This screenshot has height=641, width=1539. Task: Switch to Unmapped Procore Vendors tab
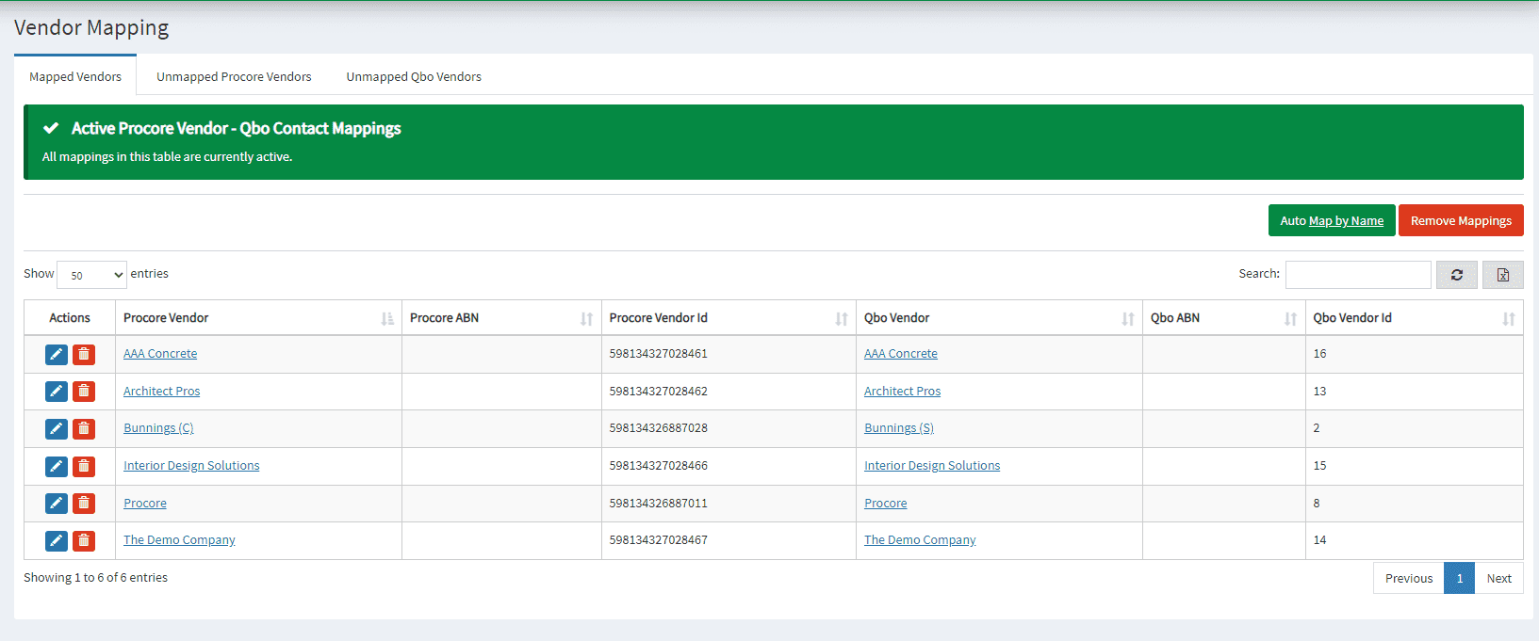coord(234,77)
